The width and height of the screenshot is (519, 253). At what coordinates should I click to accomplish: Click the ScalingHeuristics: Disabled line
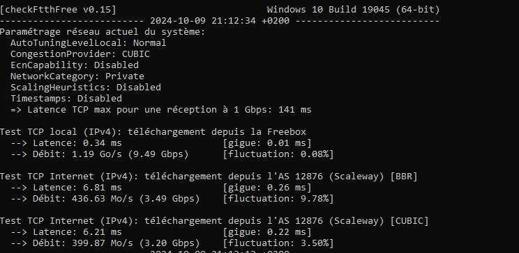coord(86,88)
